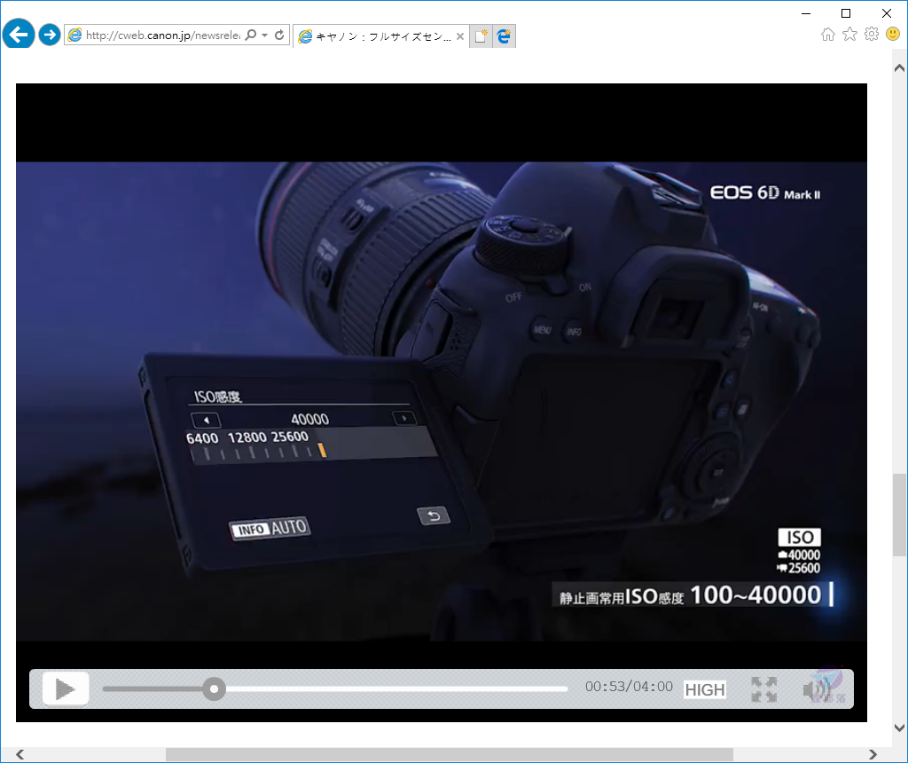Click the address bar URL field
908x763 pixels.
coord(163,35)
